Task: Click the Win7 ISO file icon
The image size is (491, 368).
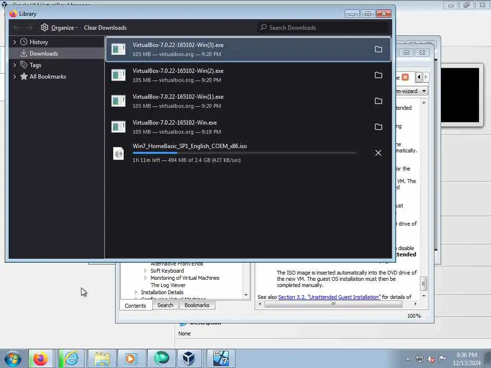Action: point(118,153)
